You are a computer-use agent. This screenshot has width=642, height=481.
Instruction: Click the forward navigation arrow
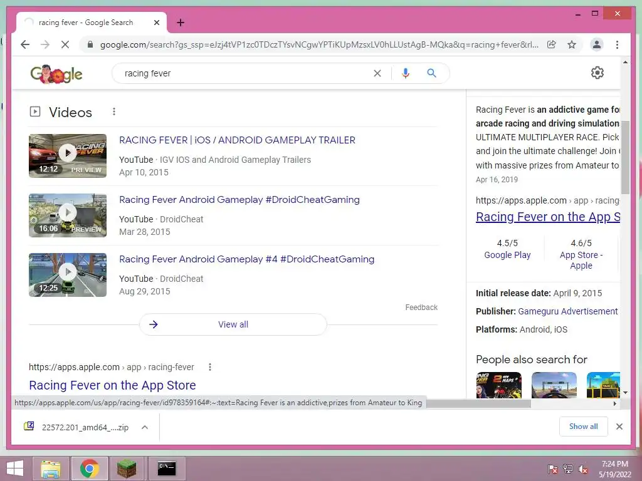[x=45, y=44]
